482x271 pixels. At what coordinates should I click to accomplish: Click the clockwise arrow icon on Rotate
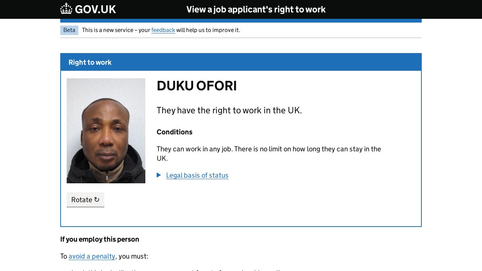[97, 199]
